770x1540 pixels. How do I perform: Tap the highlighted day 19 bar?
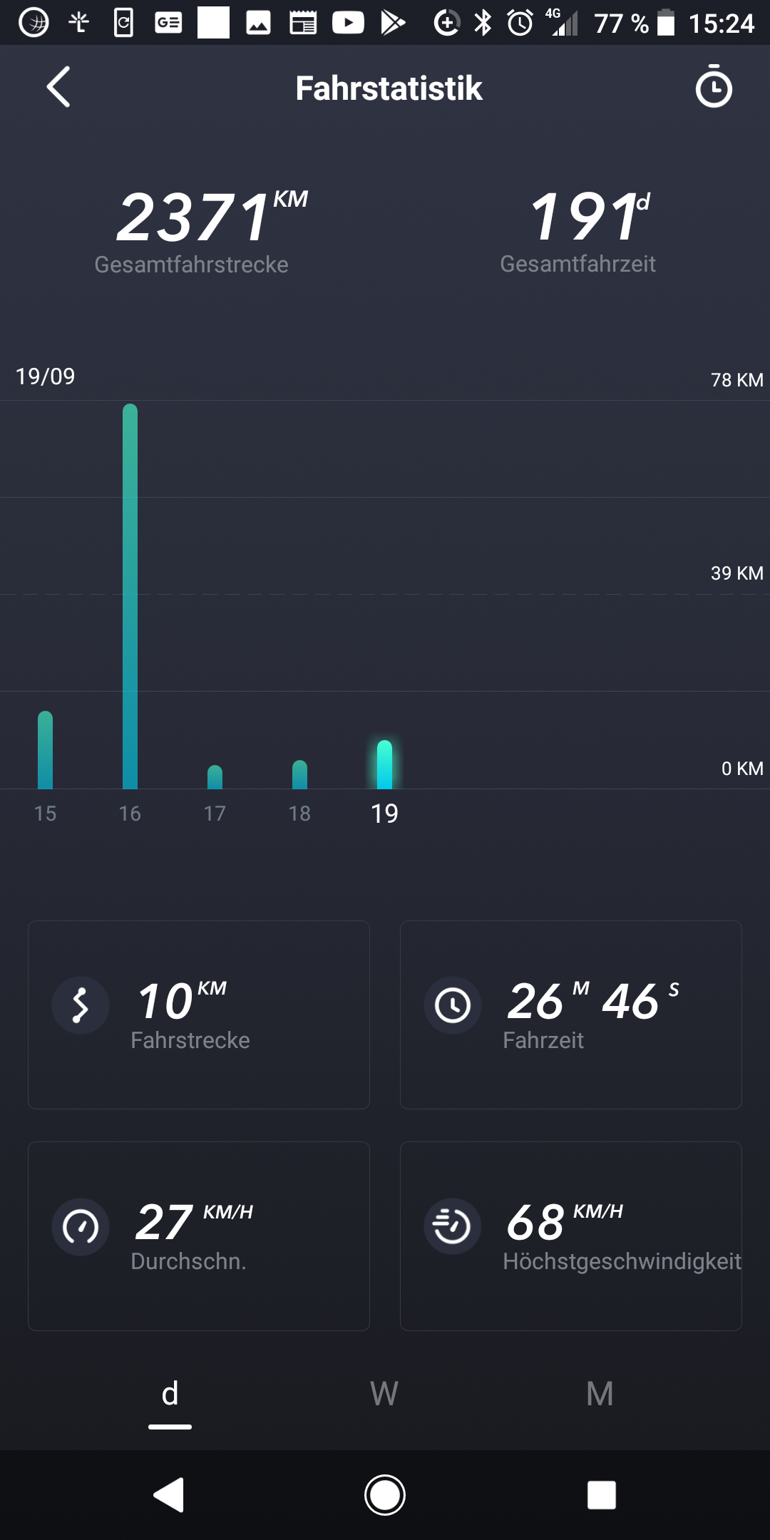tap(384, 765)
